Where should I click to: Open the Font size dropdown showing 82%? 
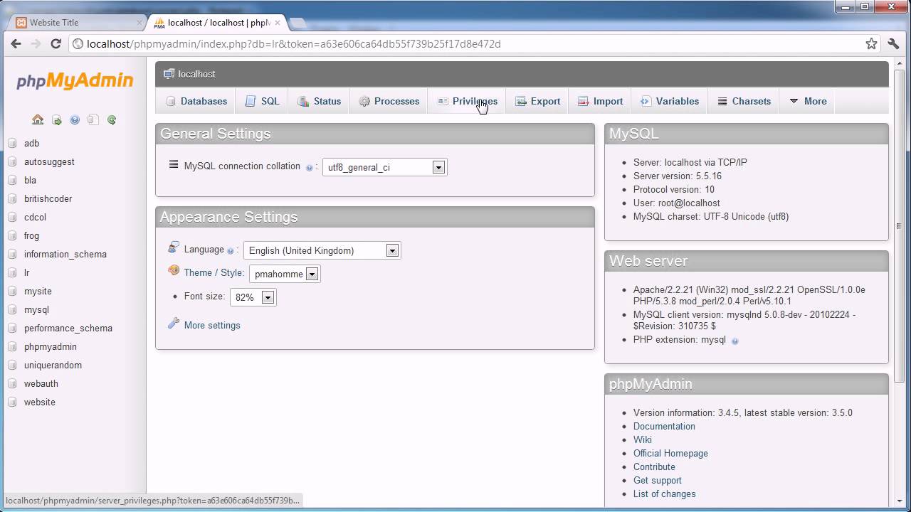(253, 297)
